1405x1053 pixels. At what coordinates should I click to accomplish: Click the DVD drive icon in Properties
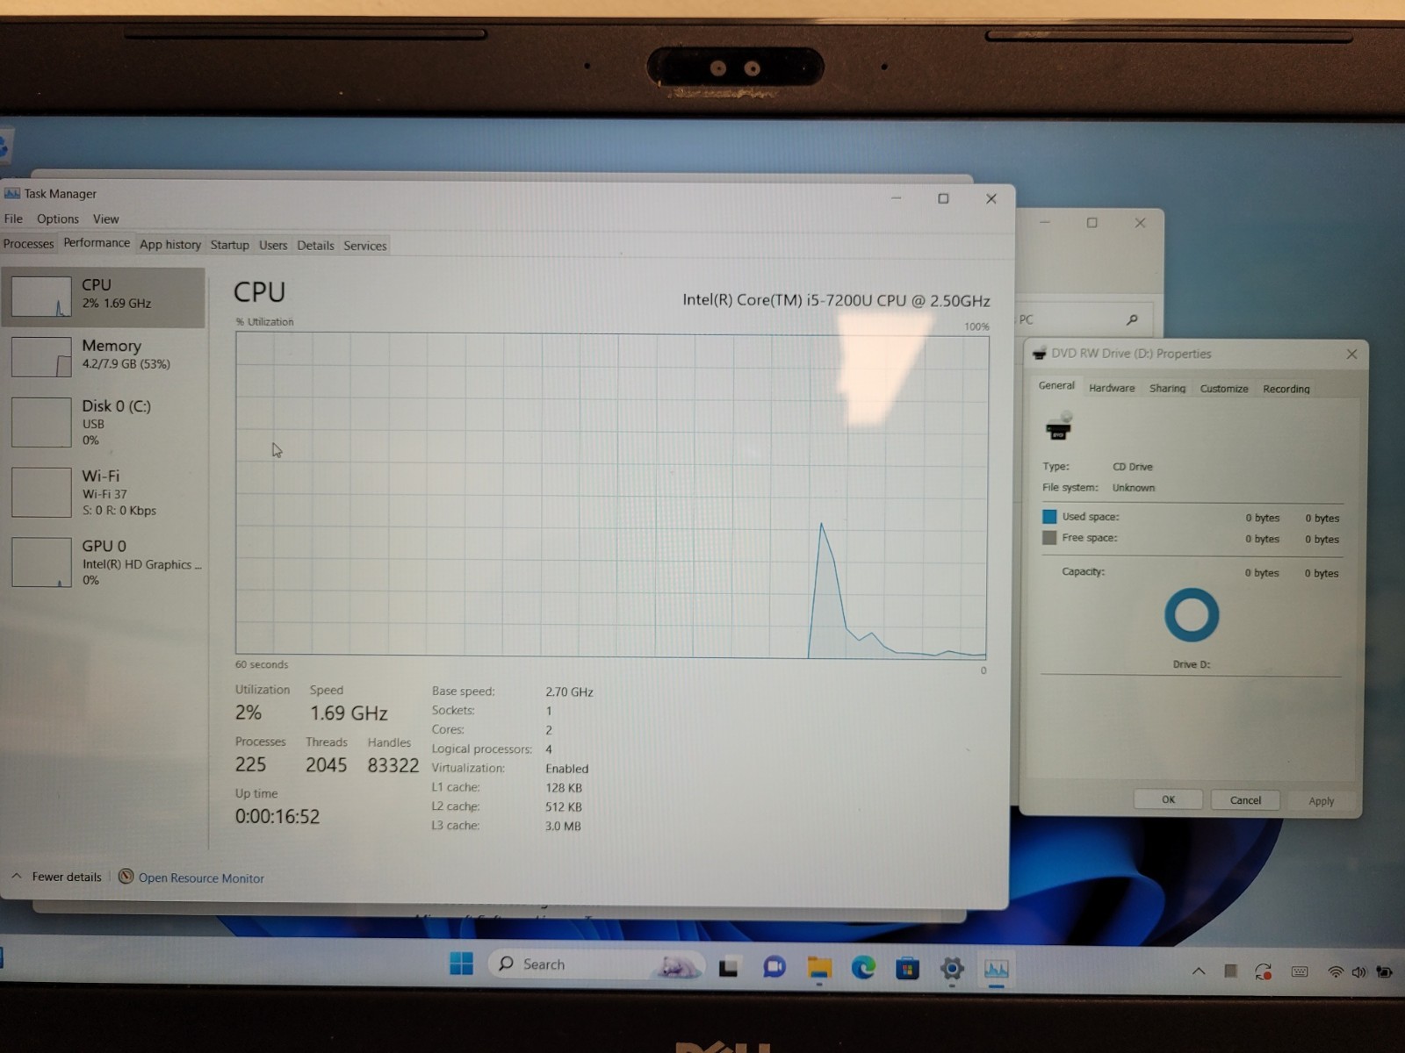tap(1059, 427)
